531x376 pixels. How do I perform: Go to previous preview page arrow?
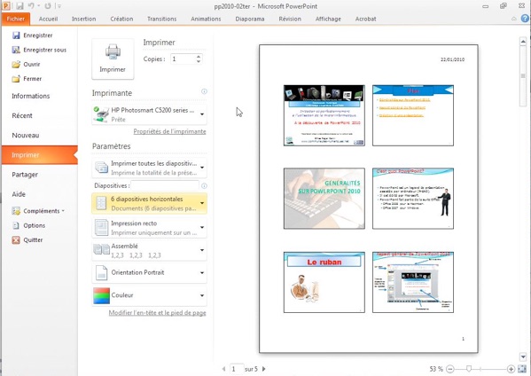click(x=224, y=369)
